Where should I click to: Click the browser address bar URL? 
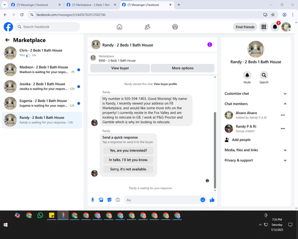[71, 15]
